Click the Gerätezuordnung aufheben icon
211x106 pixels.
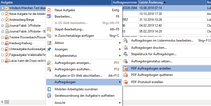49,96
